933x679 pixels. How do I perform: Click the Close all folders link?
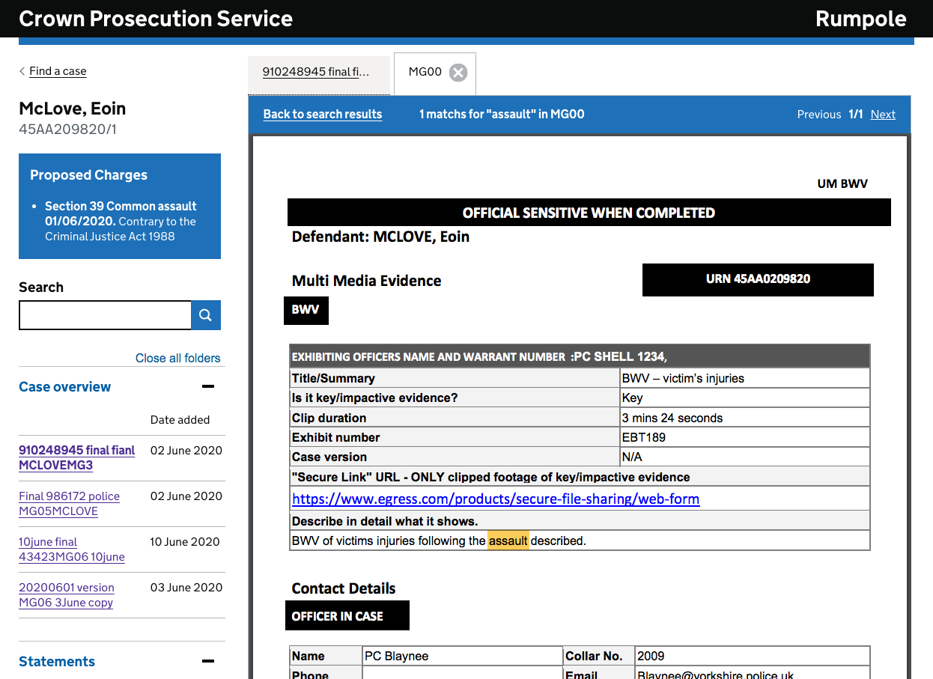point(177,358)
